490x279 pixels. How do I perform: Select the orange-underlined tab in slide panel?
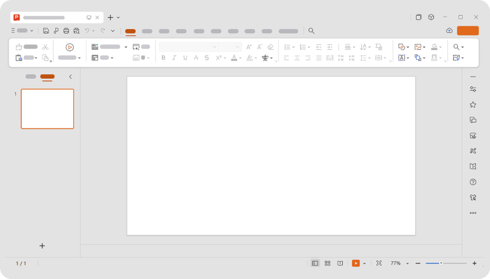pyautogui.click(x=47, y=77)
